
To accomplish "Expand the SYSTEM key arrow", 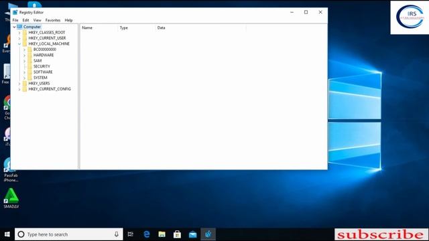I will click(x=24, y=78).
